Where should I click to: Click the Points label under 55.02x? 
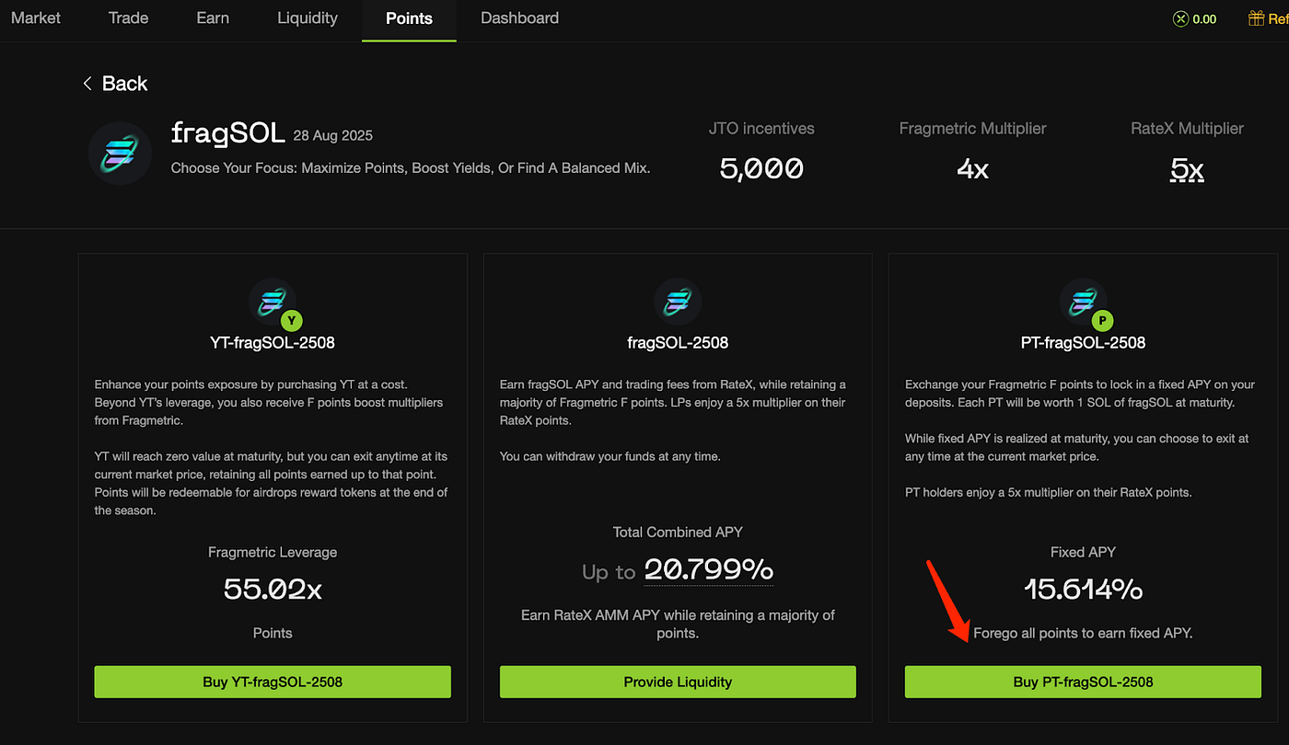click(x=273, y=633)
